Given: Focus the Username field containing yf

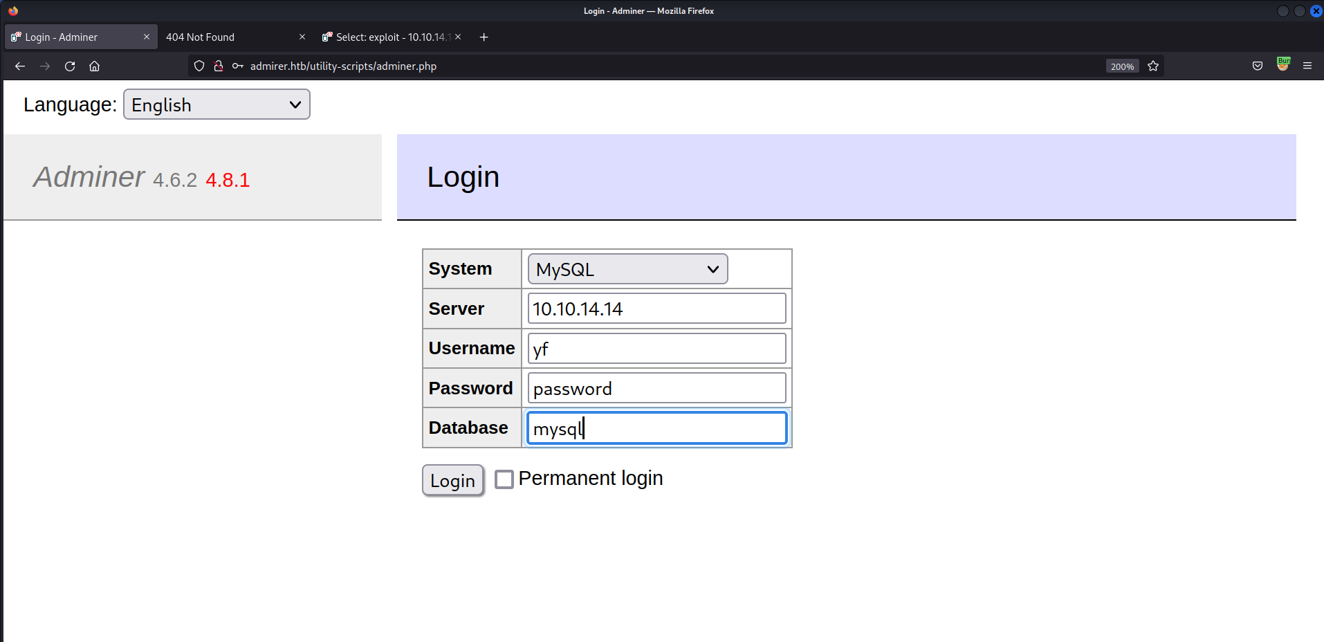Looking at the screenshot, I should click(x=656, y=349).
